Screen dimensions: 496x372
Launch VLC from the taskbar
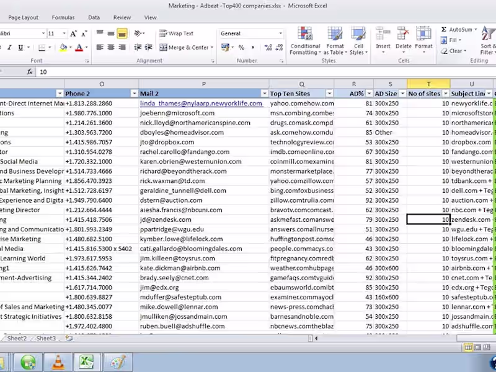click(x=57, y=361)
